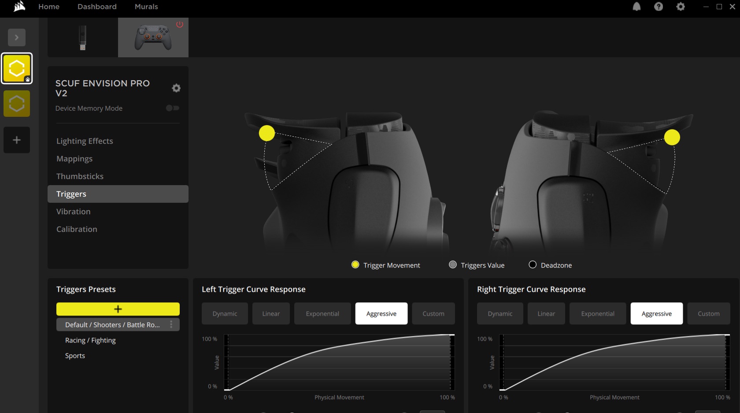The width and height of the screenshot is (740, 413).
Task: Click the power icon on the controller thumbnail
Action: tap(179, 25)
